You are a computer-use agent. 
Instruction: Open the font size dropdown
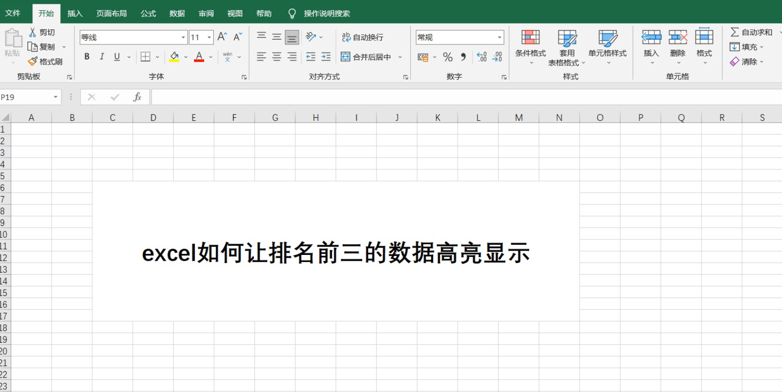tap(209, 37)
